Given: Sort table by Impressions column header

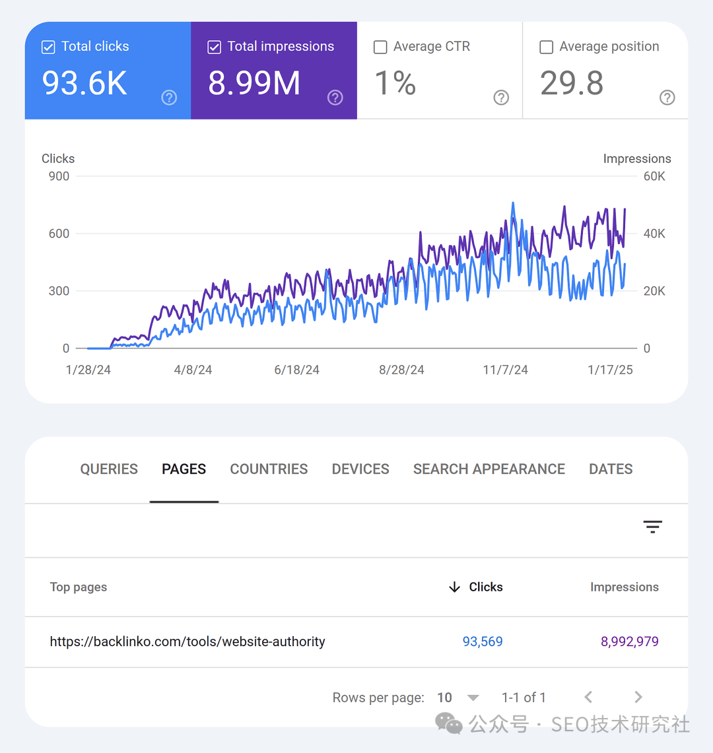Looking at the screenshot, I should click(624, 587).
